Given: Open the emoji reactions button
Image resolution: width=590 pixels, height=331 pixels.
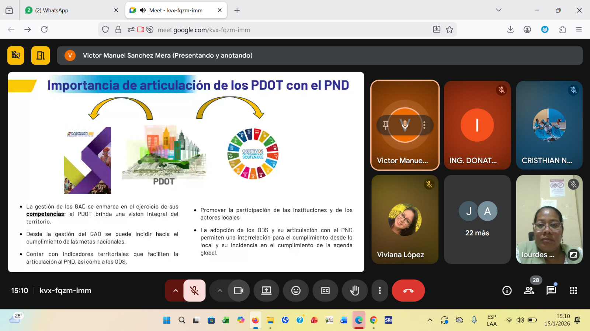Looking at the screenshot, I should click(x=296, y=291).
